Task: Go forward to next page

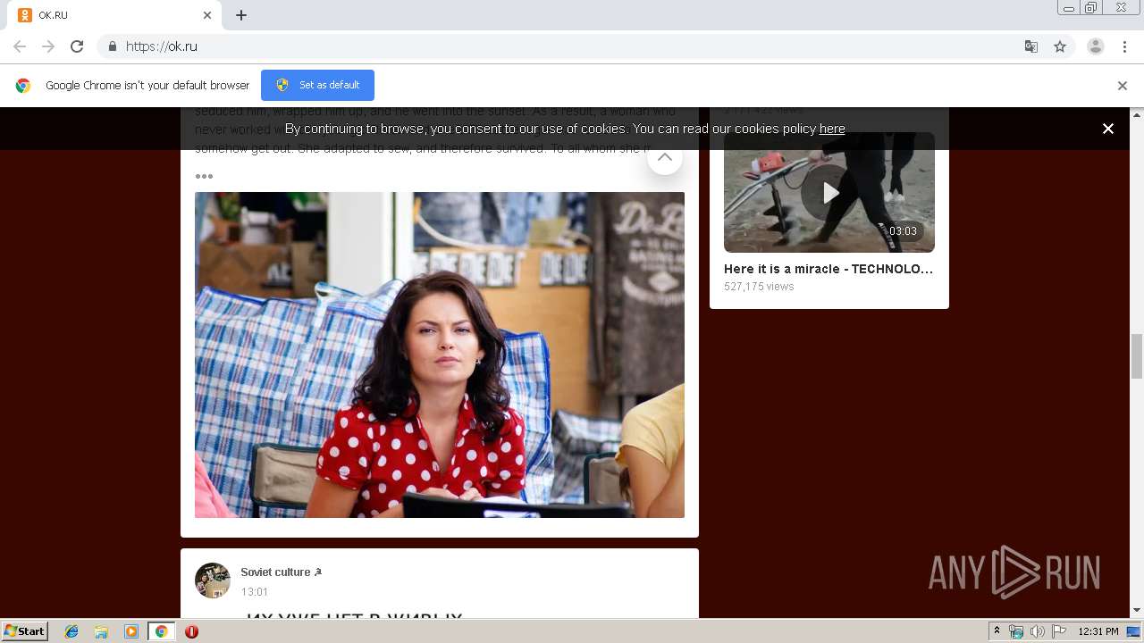Action: [48, 46]
